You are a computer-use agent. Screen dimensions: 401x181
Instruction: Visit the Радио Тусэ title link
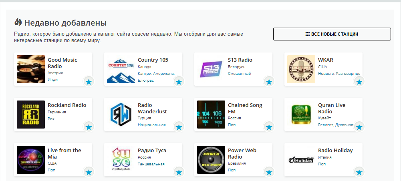(152, 150)
